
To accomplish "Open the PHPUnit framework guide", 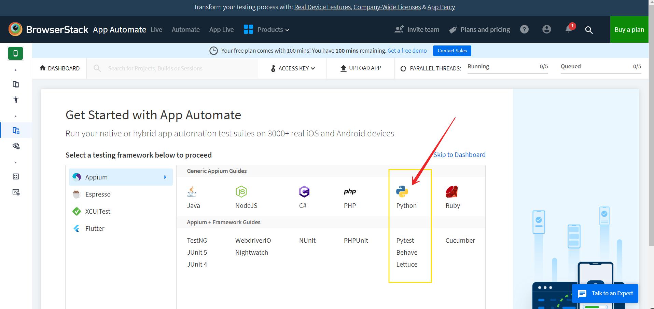I will (356, 240).
